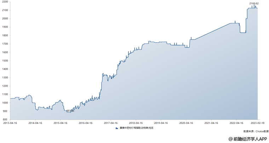Image resolution: width=269 pixels, height=143 pixels.
Task: Click the 2016-04-16 date axis label
Action: (85, 123)
